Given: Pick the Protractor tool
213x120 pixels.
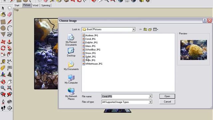Looking at the screenshot, I should point(3,68).
